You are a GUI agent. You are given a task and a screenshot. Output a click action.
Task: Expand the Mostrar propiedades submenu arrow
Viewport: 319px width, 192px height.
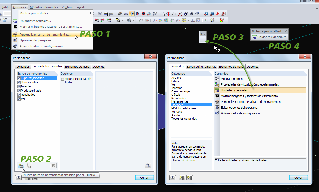tap(91, 13)
